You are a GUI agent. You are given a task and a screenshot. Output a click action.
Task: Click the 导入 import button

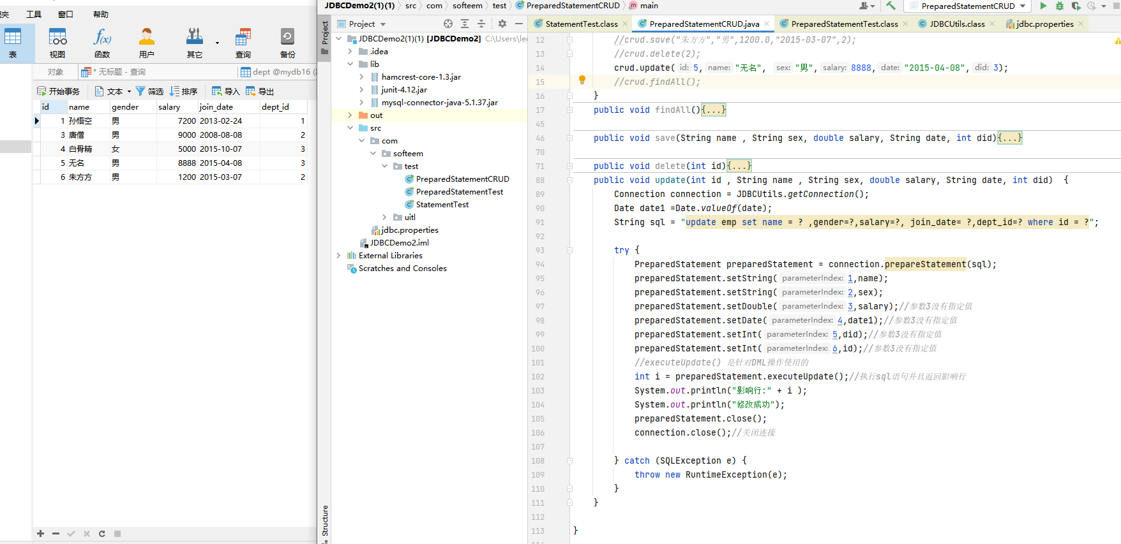pyautogui.click(x=226, y=92)
